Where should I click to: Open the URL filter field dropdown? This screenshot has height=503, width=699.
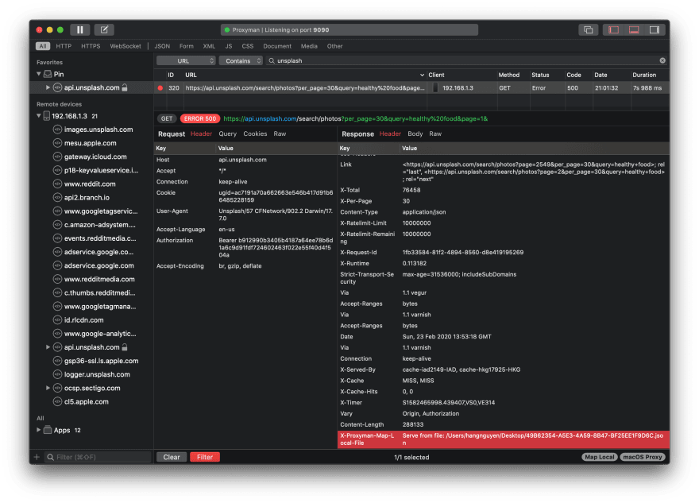186,60
